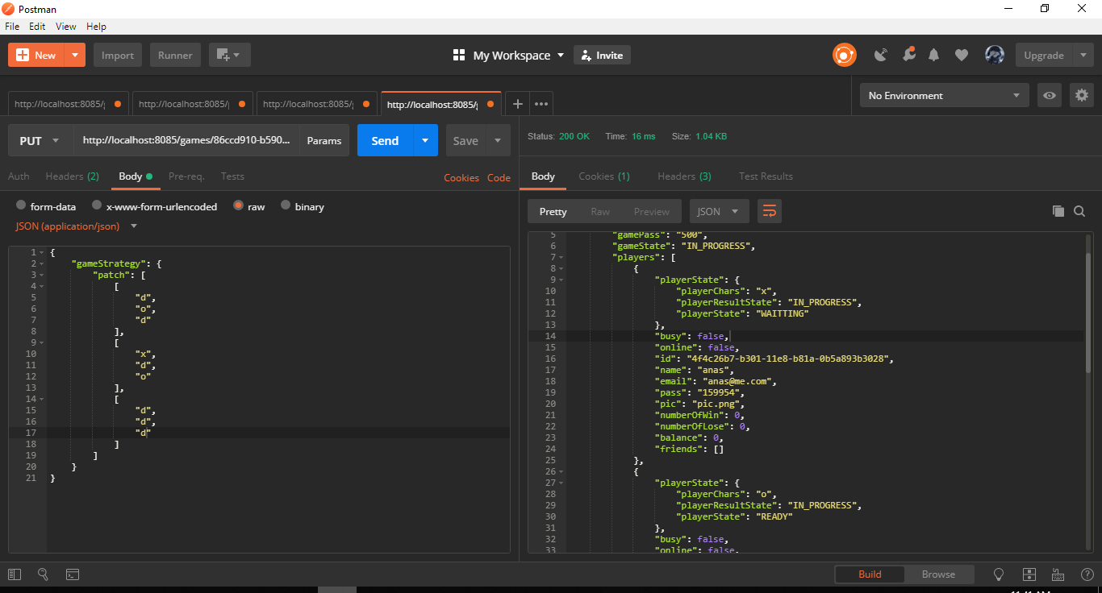Switch to the Auth tab
This screenshot has width=1102, height=593.
[x=19, y=176]
